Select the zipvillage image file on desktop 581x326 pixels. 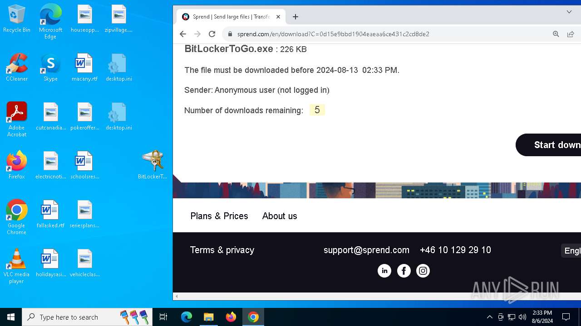click(x=118, y=19)
